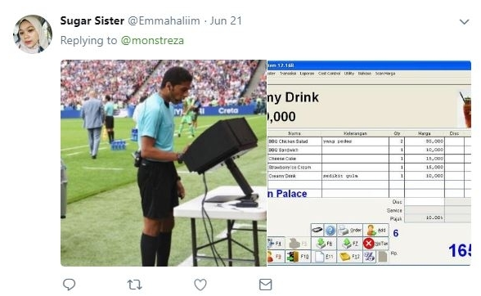
Task: Click the percent discount icon button
Action: coord(370,257)
